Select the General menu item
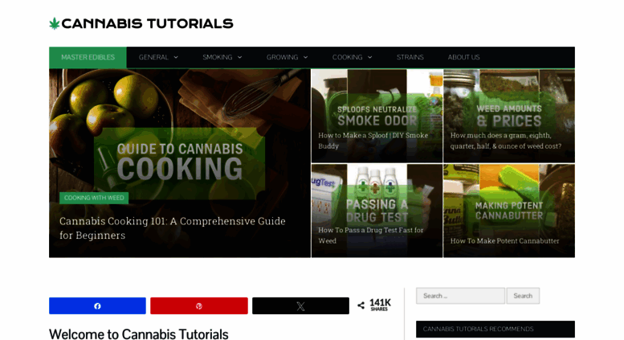624x340 pixels. [153, 57]
